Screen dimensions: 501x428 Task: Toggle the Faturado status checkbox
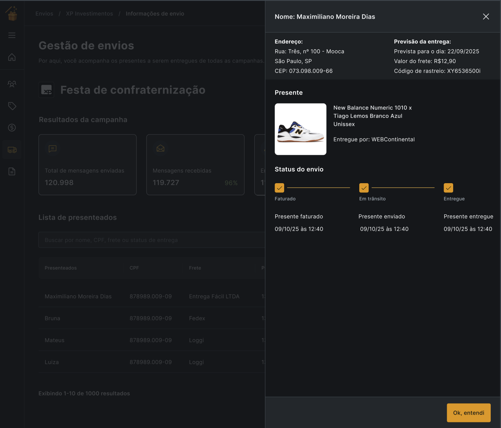tap(279, 188)
